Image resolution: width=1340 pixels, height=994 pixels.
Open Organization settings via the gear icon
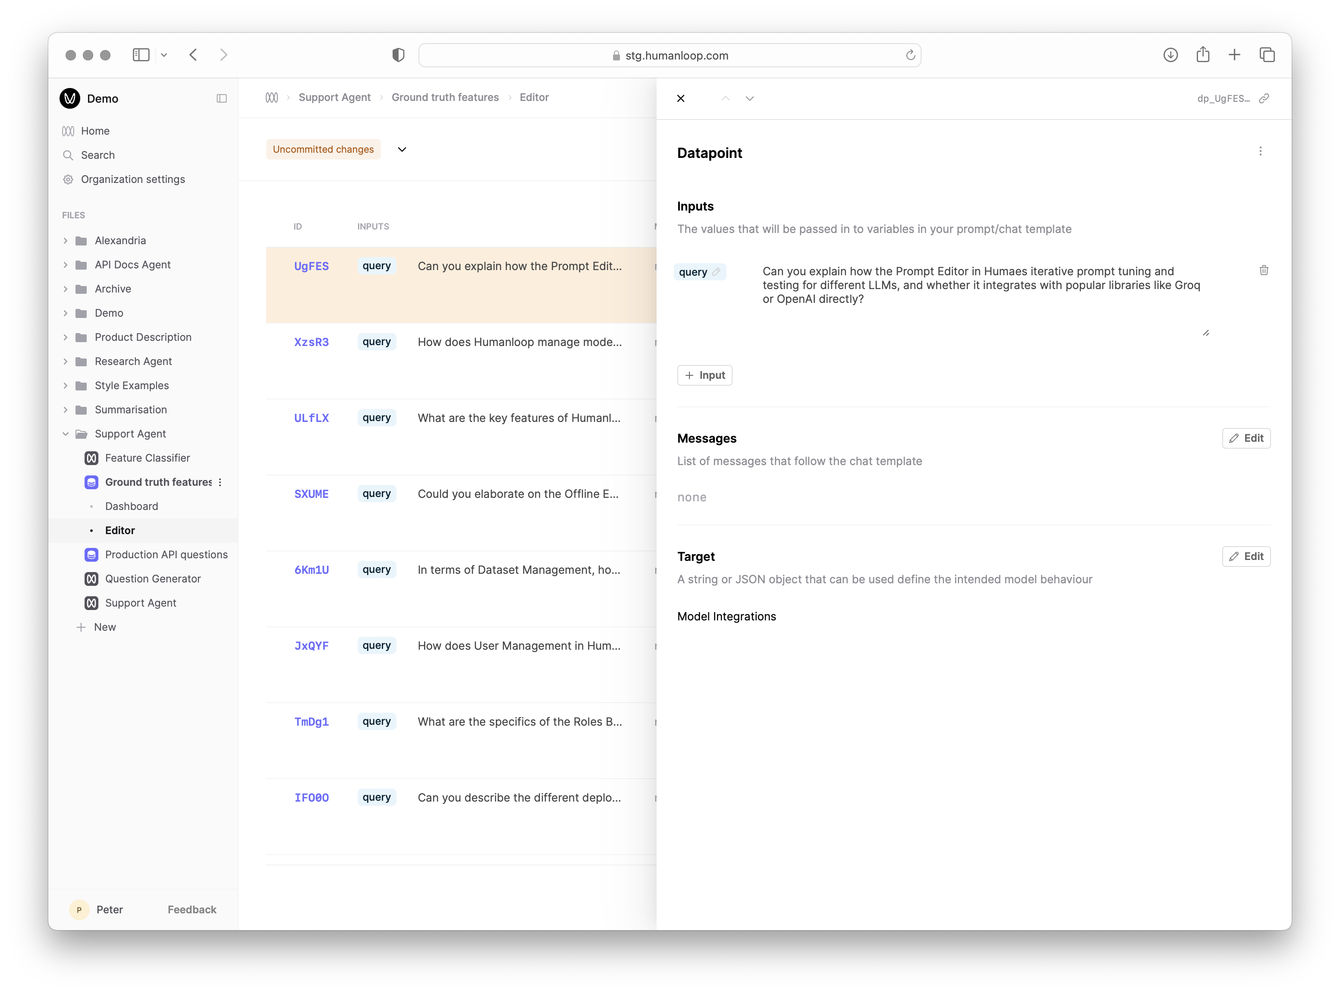pyautogui.click(x=68, y=179)
